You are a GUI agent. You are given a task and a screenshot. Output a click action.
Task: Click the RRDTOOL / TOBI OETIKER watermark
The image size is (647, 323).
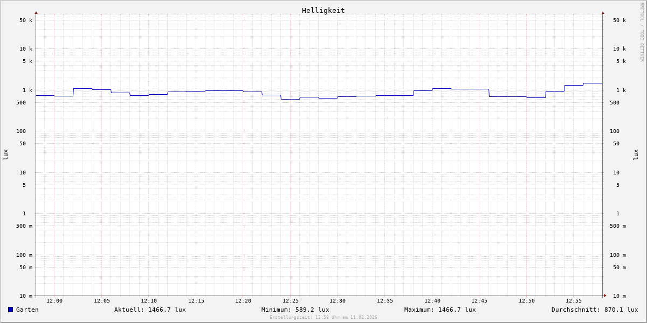tap(642, 32)
